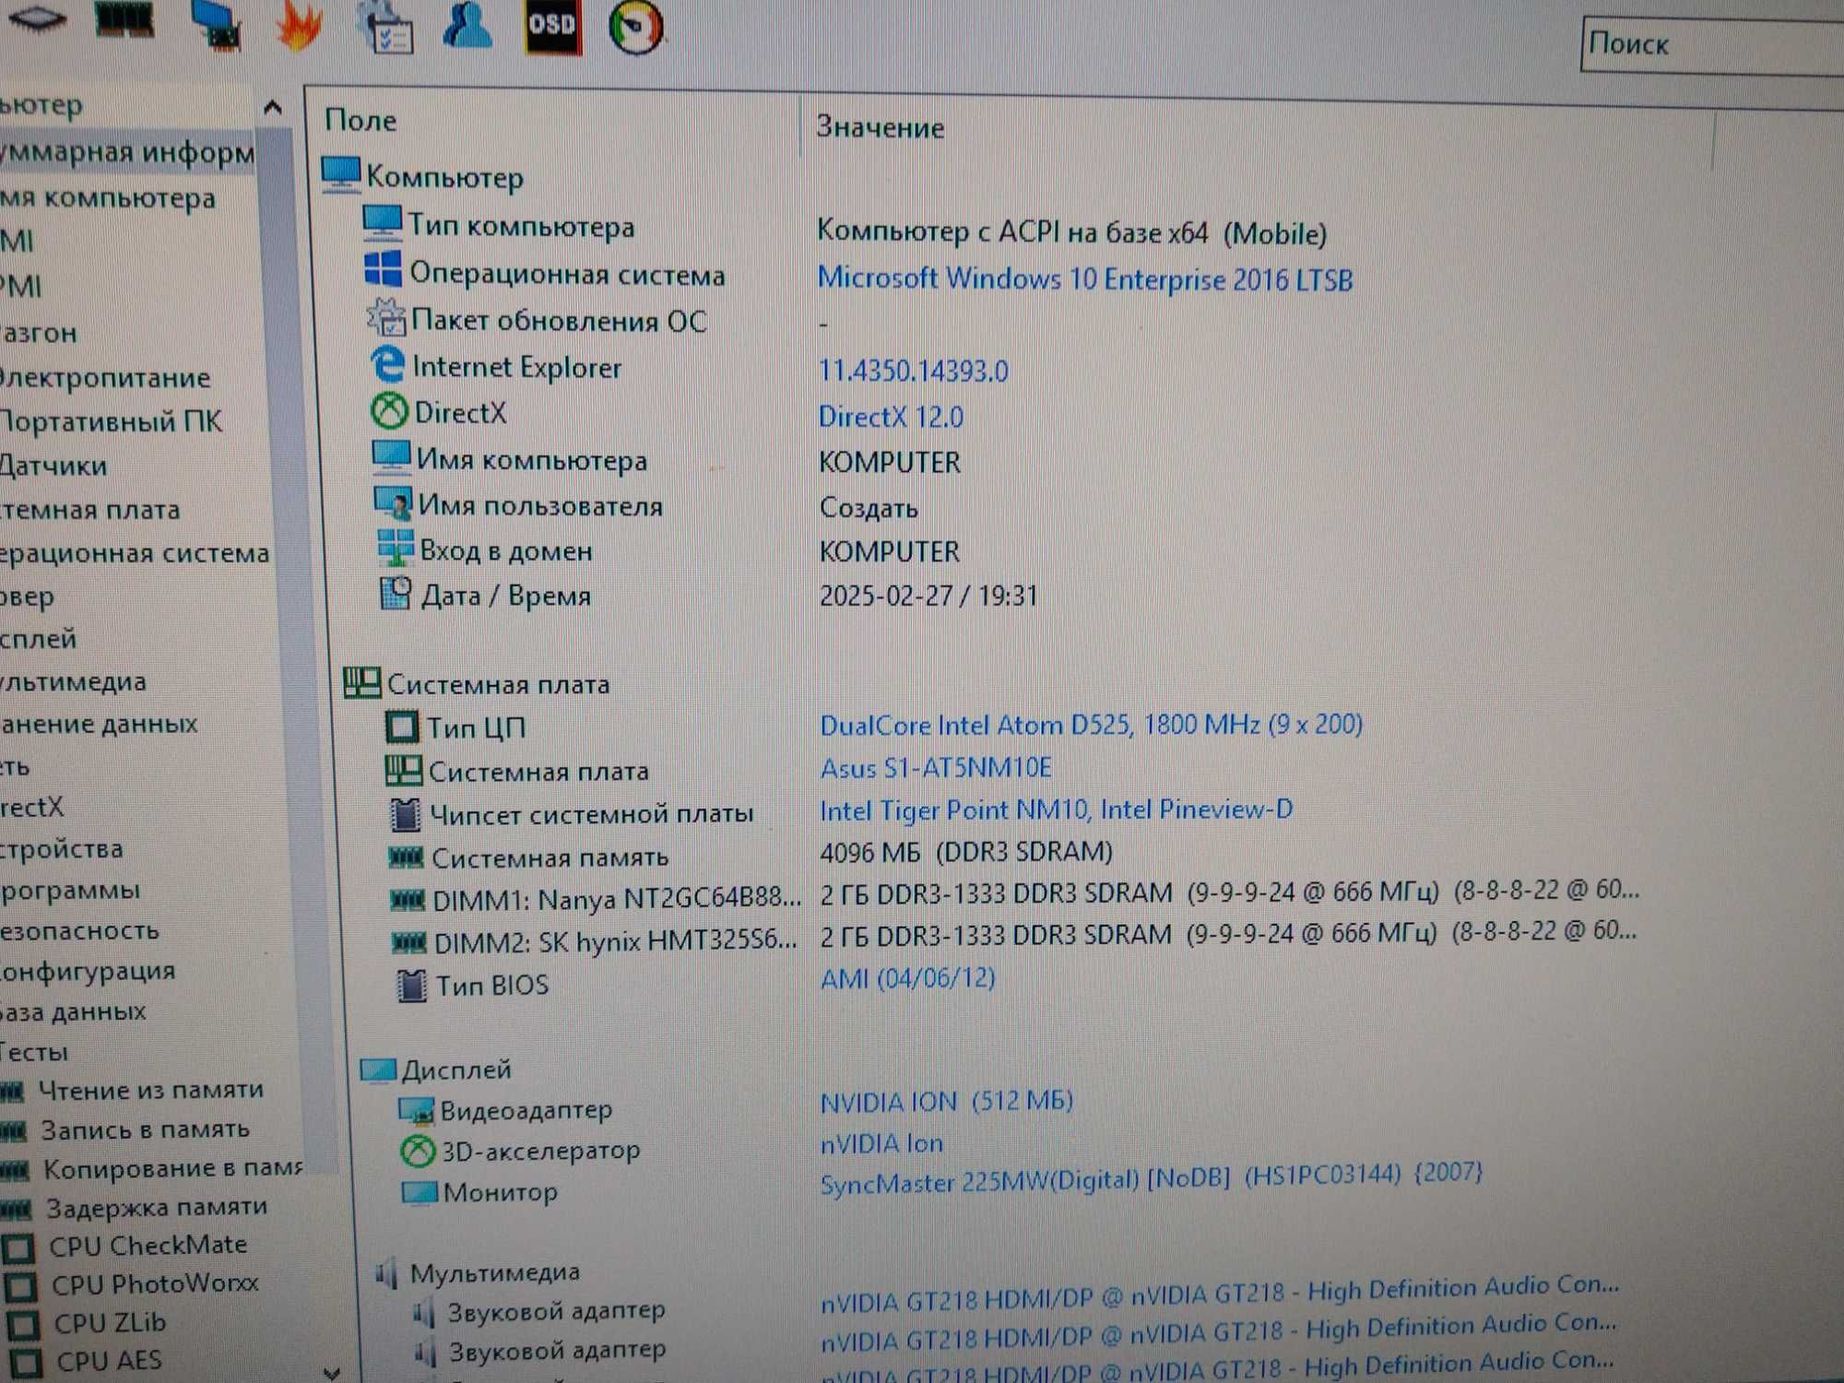The image size is (1844, 1383).
Task: Click sidebar scrollbar up arrow
Action: pyautogui.click(x=273, y=108)
